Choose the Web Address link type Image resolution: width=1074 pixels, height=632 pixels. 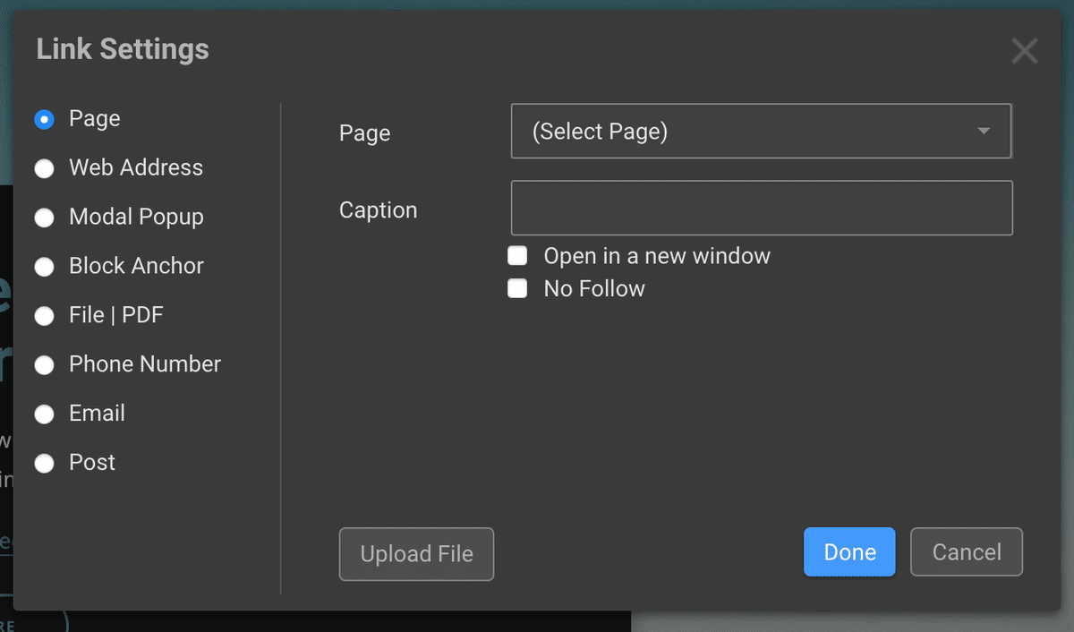[x=44, y=168]
